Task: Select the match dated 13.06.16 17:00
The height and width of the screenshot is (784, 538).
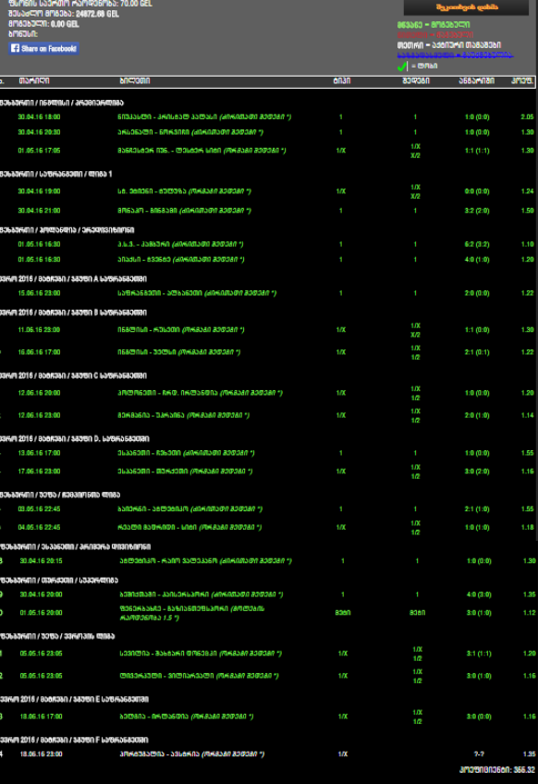Action: [269, 453]
